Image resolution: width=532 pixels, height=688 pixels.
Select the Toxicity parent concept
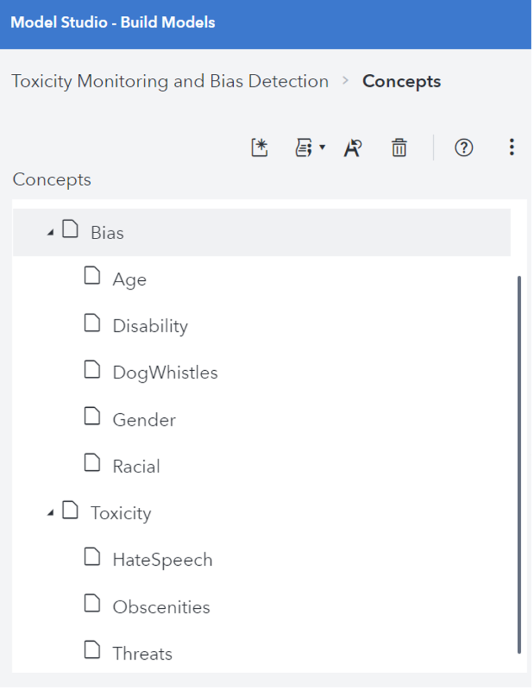(121, 513)
